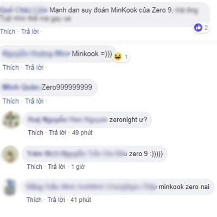This screenshot has height=217, width=217.
Task: Open the minkook zero nai commenter's avatar
Action: (10, 187)
